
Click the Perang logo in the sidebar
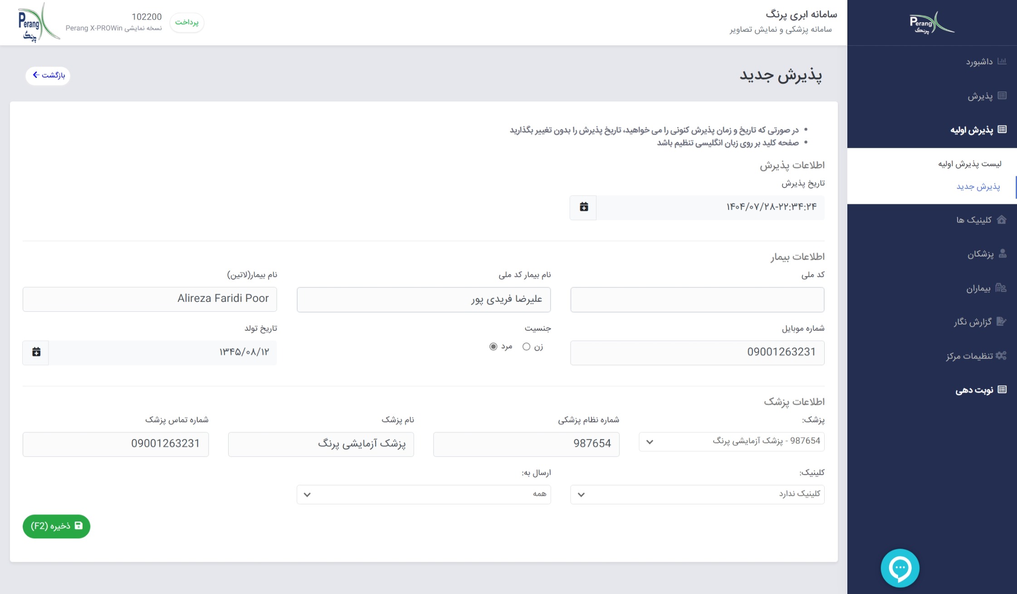click(931, 23)
